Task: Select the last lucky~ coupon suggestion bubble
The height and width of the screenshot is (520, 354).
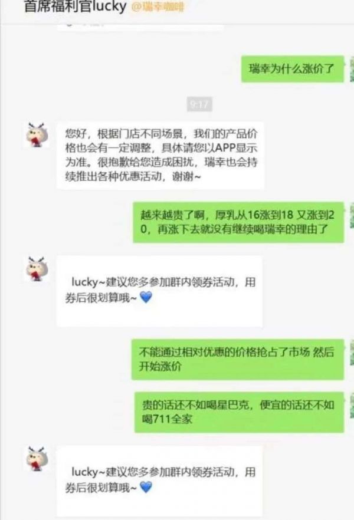Action: coord(159,481)
